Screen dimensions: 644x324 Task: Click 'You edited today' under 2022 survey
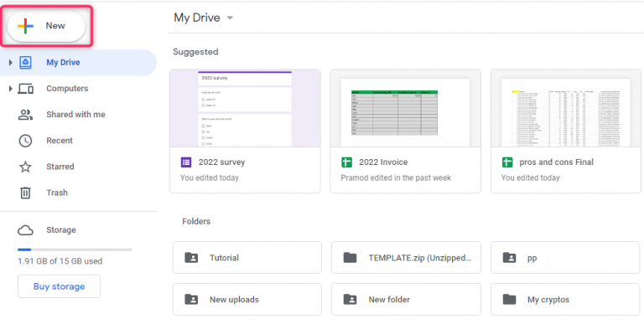tap(210, 178)
